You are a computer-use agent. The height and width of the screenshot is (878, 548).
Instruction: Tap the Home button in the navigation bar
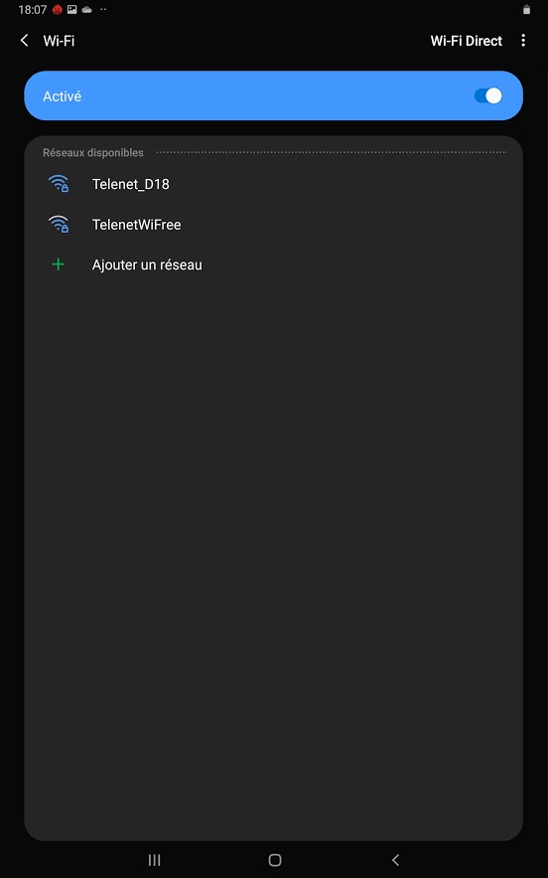pyautogui.click(x=275, y=860)
